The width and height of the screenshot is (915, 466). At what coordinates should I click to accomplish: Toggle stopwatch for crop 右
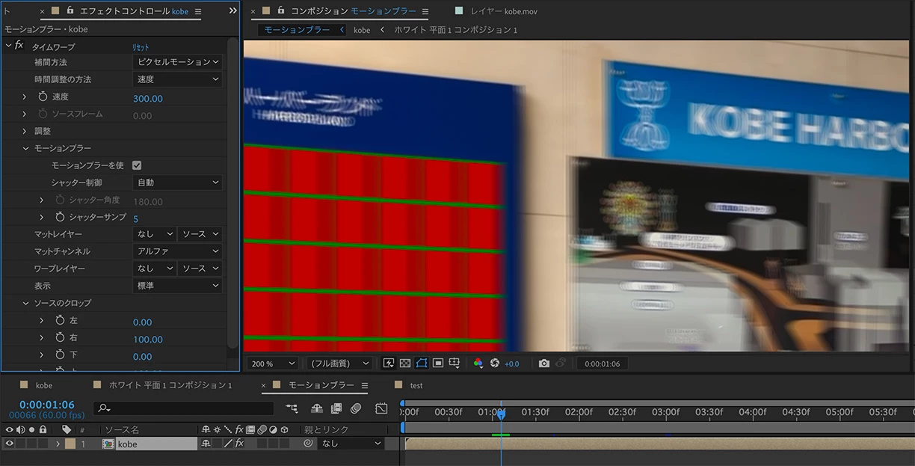[x=61, y=338]
